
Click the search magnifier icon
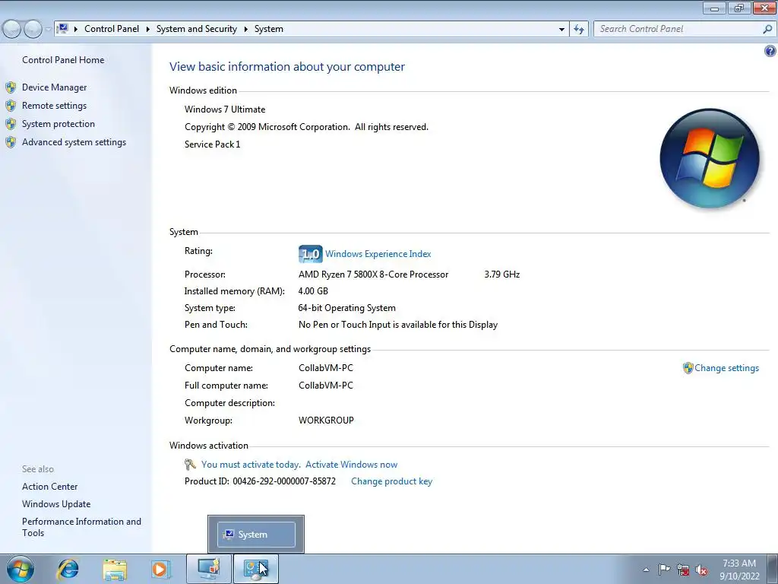(767, 29)
